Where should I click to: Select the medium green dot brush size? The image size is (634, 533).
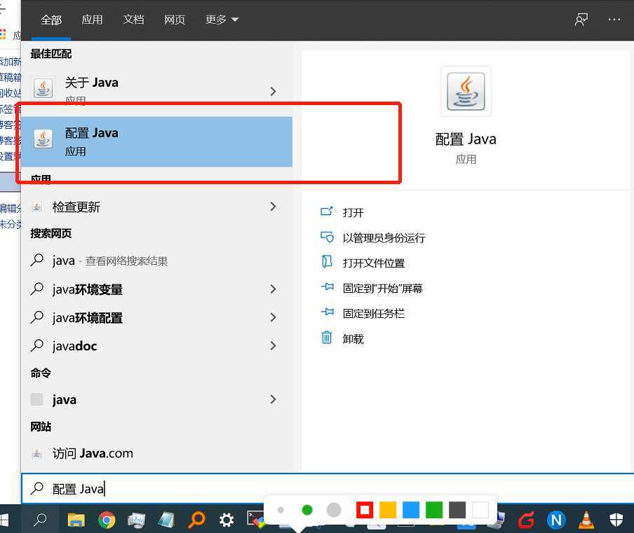point(307,510)
